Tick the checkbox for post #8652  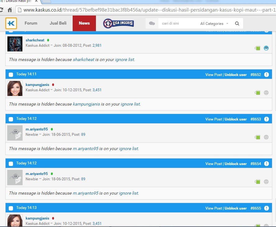(11, 75)
